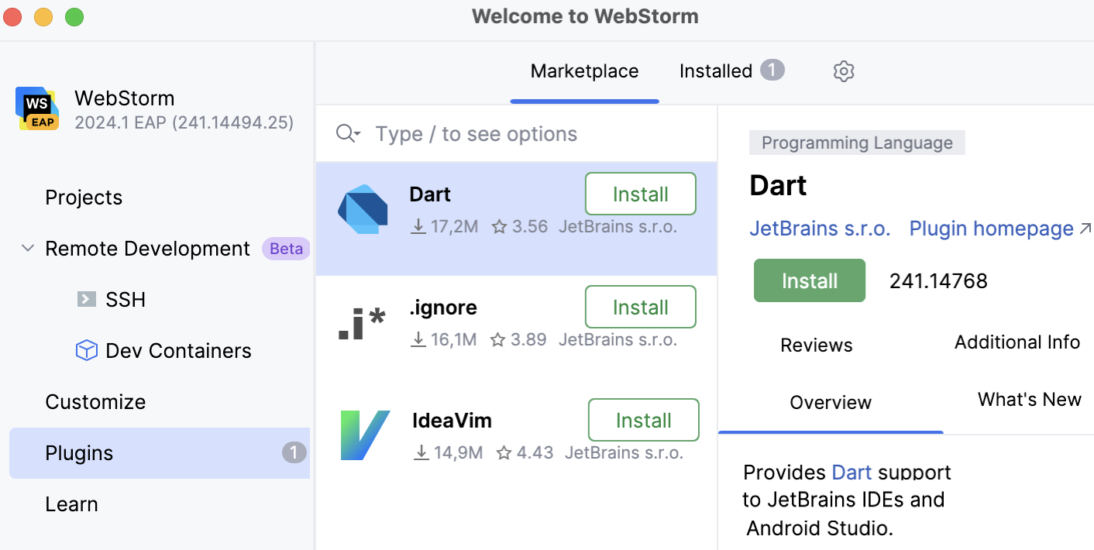The height and width of the screenshot is (550, 1094).
Task: Open the search options dropdown
Action: click(x=348, y=132)
